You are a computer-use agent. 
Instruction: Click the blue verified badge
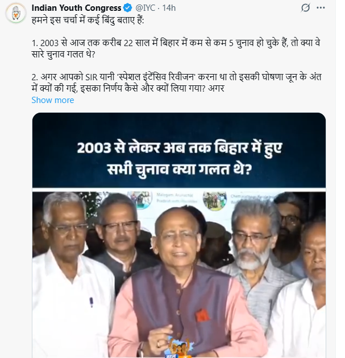(128, 8)
